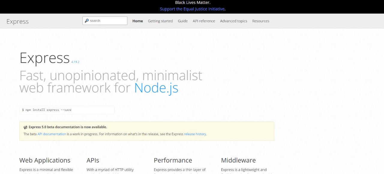Click the search magnifier icon
384x174 pixels.
point(87,20)
